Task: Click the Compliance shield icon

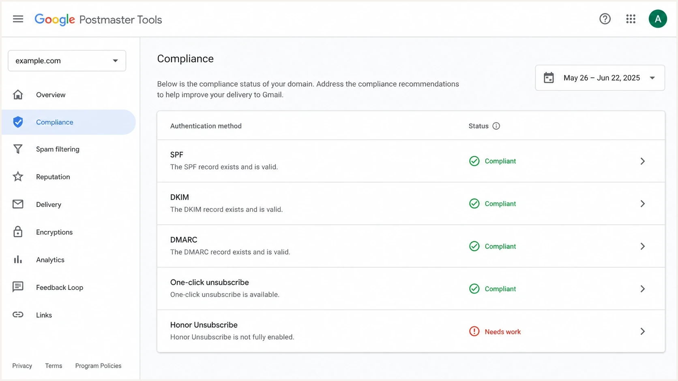Action: point(18,122)
